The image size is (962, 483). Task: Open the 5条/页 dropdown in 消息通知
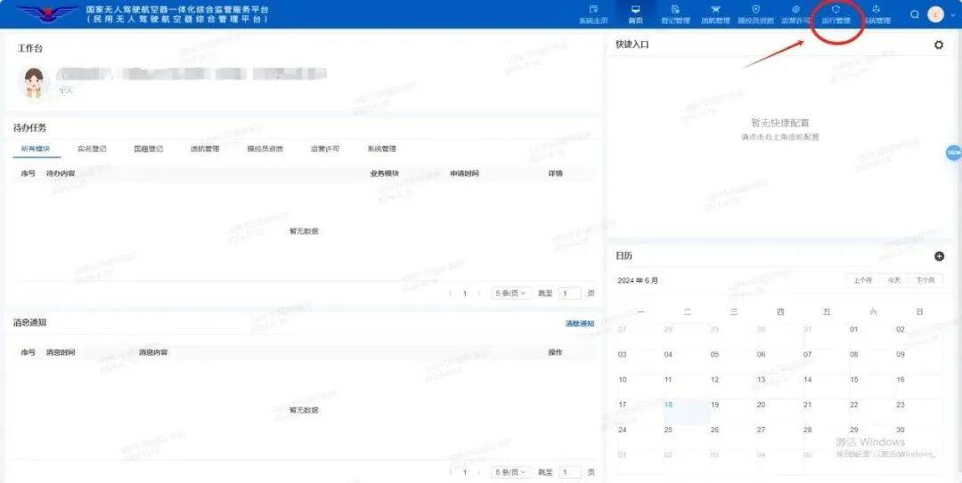[x=510, y=472]
